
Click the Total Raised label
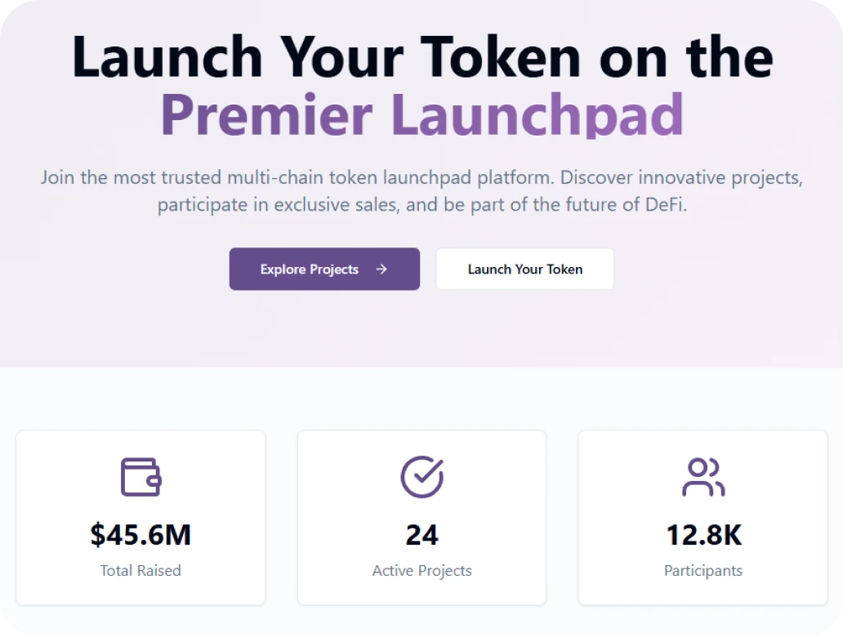coord(140,571)
